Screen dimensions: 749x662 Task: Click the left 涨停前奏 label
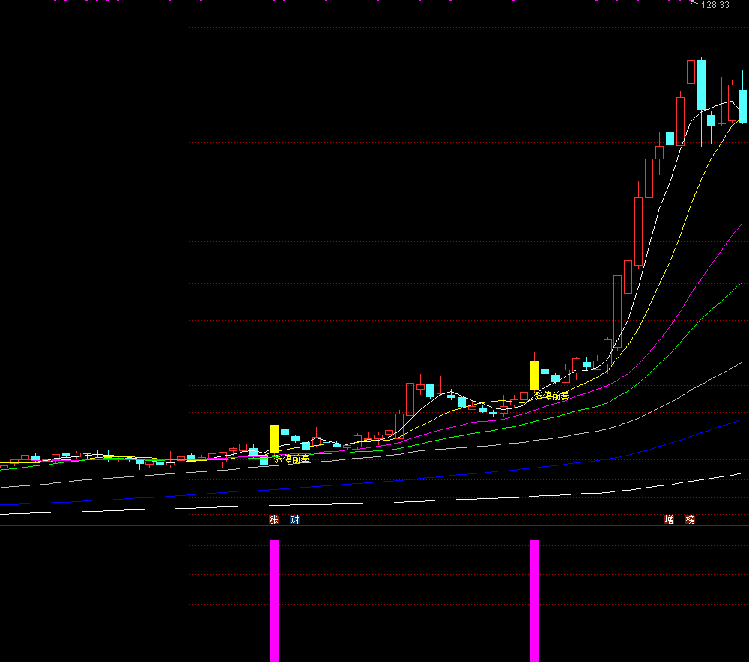coord(291,459)
